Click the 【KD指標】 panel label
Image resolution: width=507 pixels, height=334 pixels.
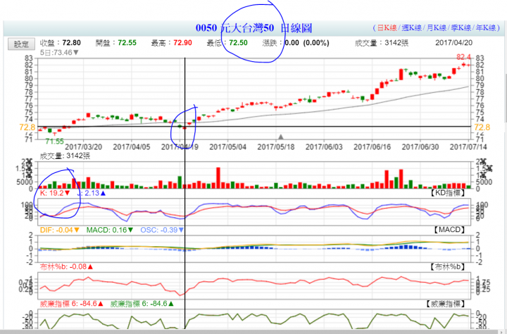[447, 193]
